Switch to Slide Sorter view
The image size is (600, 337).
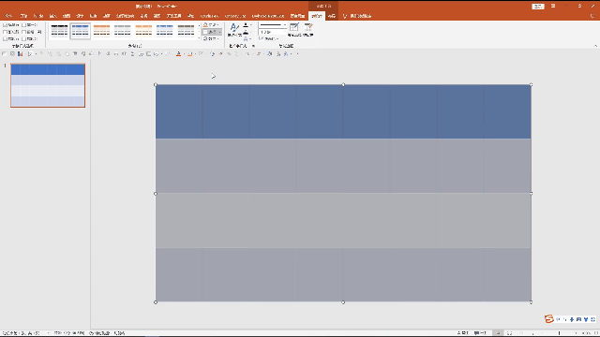[x=509, y=333]
